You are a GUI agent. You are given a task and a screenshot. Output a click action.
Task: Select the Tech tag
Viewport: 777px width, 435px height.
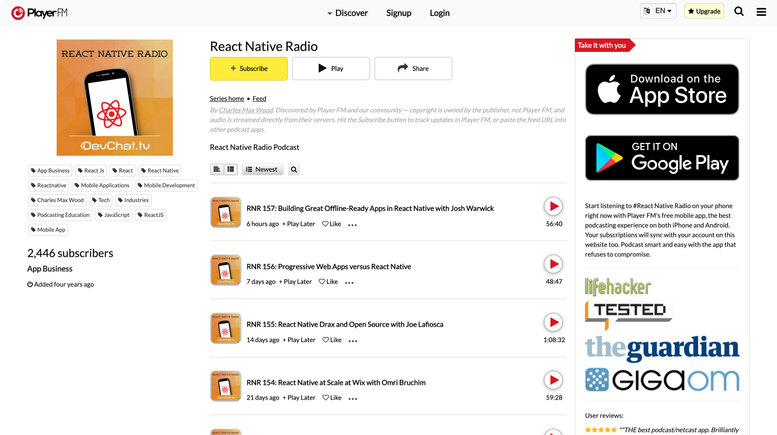[x=101, y=200]
